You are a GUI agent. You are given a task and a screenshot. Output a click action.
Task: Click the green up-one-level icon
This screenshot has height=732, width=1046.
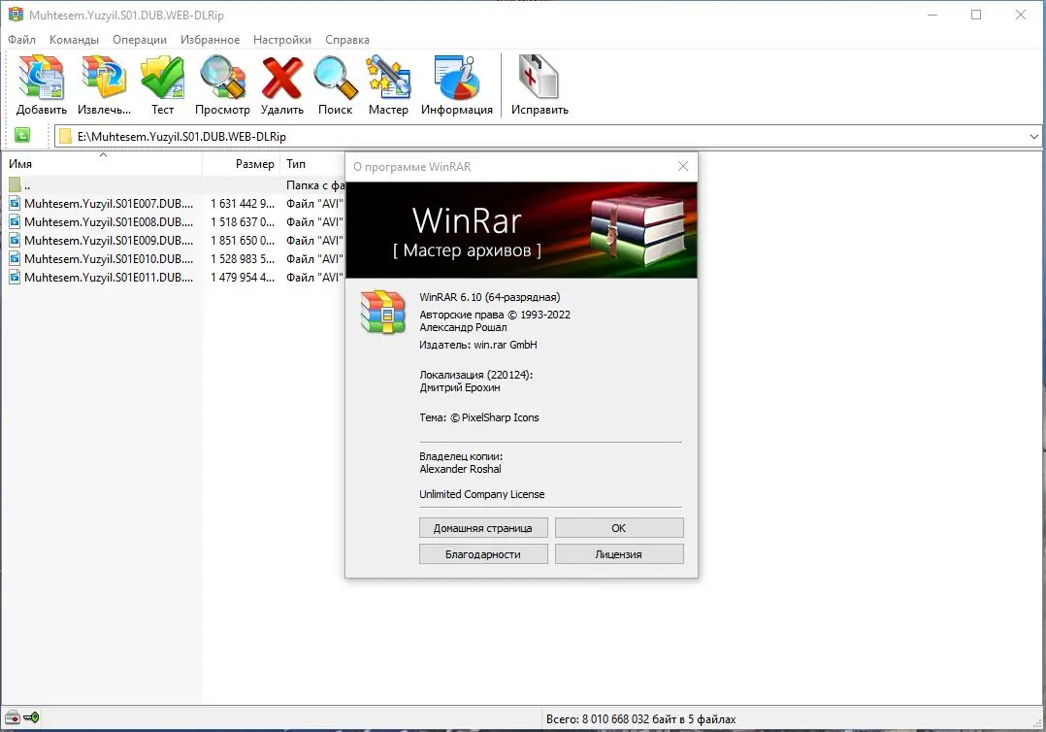click(x=21, y=135)
